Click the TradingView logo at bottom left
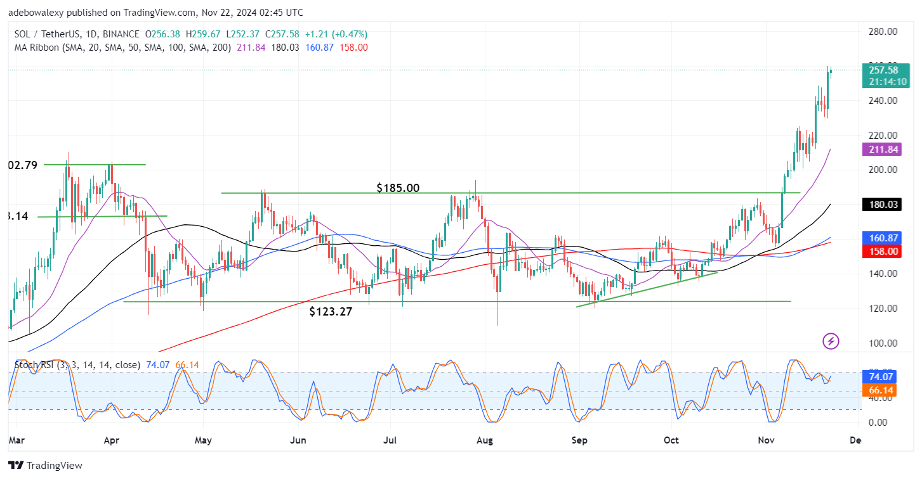The width and height of the screenshot is (922, 479). [x=45, y=466]
